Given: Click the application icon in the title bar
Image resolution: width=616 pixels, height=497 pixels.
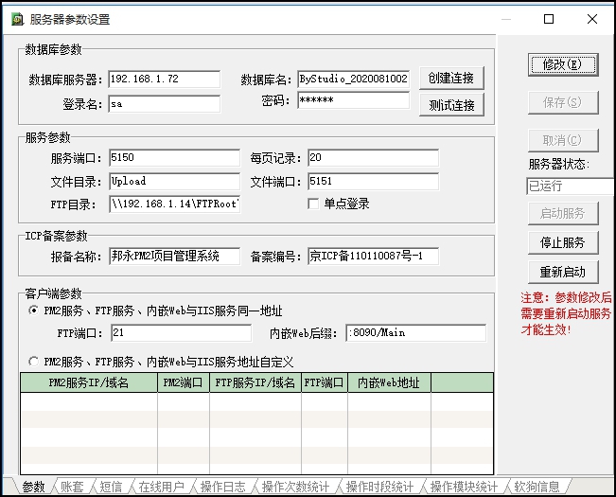Looking at the screenshot, I should (16, 19).
